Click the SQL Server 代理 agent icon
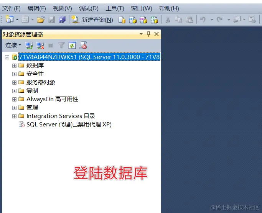Screen dimensions: 262x213 (x=21, y=125)
